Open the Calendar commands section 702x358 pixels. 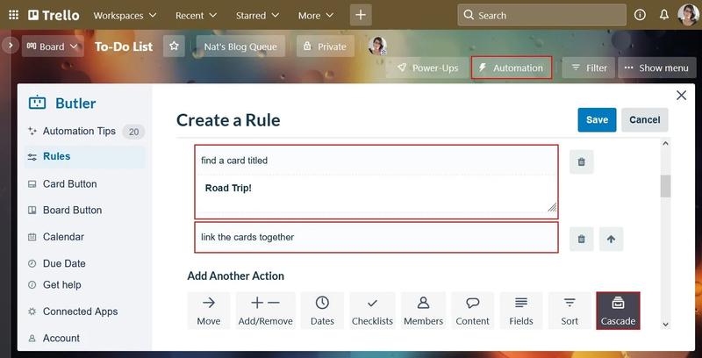(63, 237)
